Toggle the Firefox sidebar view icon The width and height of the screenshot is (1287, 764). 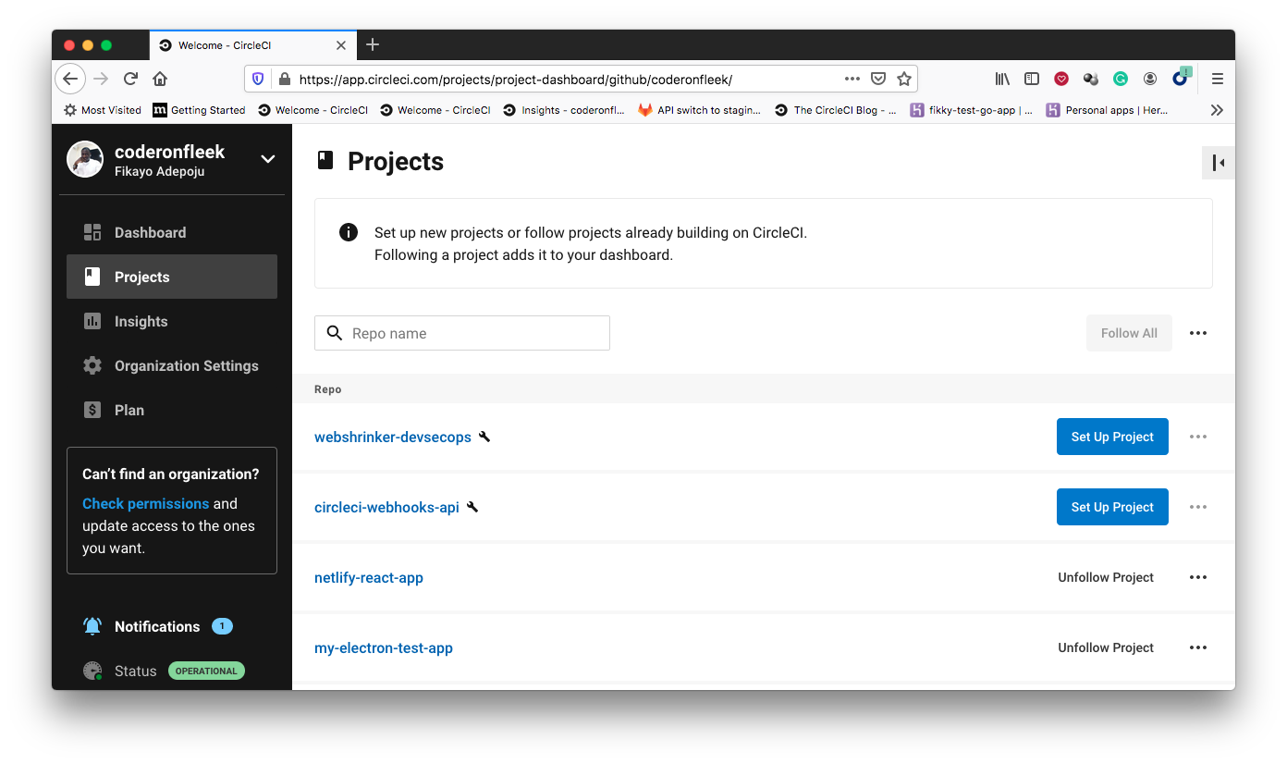point(1032,79)
